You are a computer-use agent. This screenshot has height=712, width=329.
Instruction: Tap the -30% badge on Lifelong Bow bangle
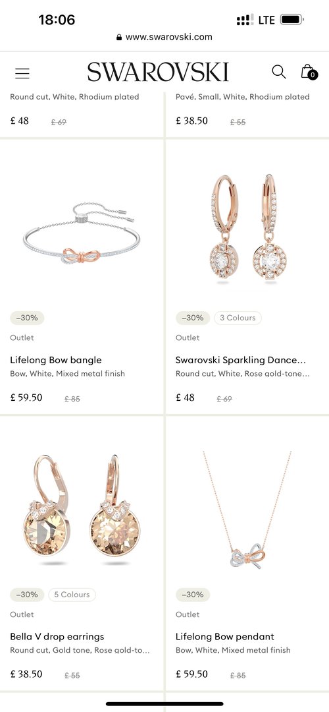click(x=27, y=318)
